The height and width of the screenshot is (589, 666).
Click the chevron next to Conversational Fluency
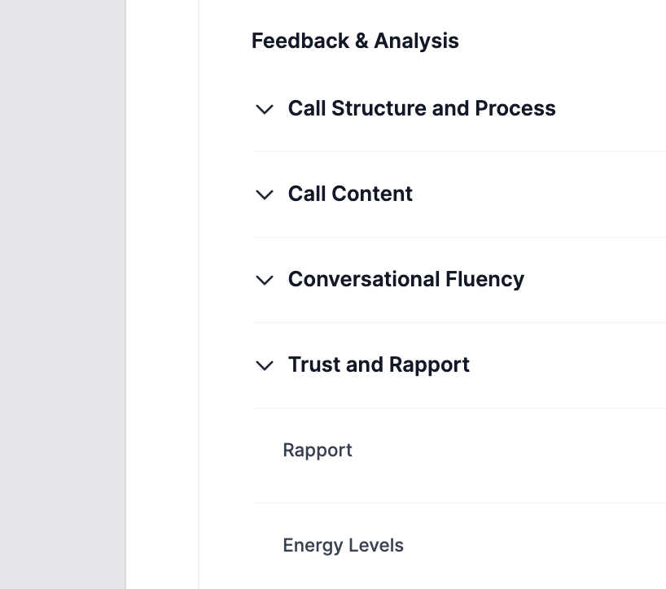coord(264,280)
